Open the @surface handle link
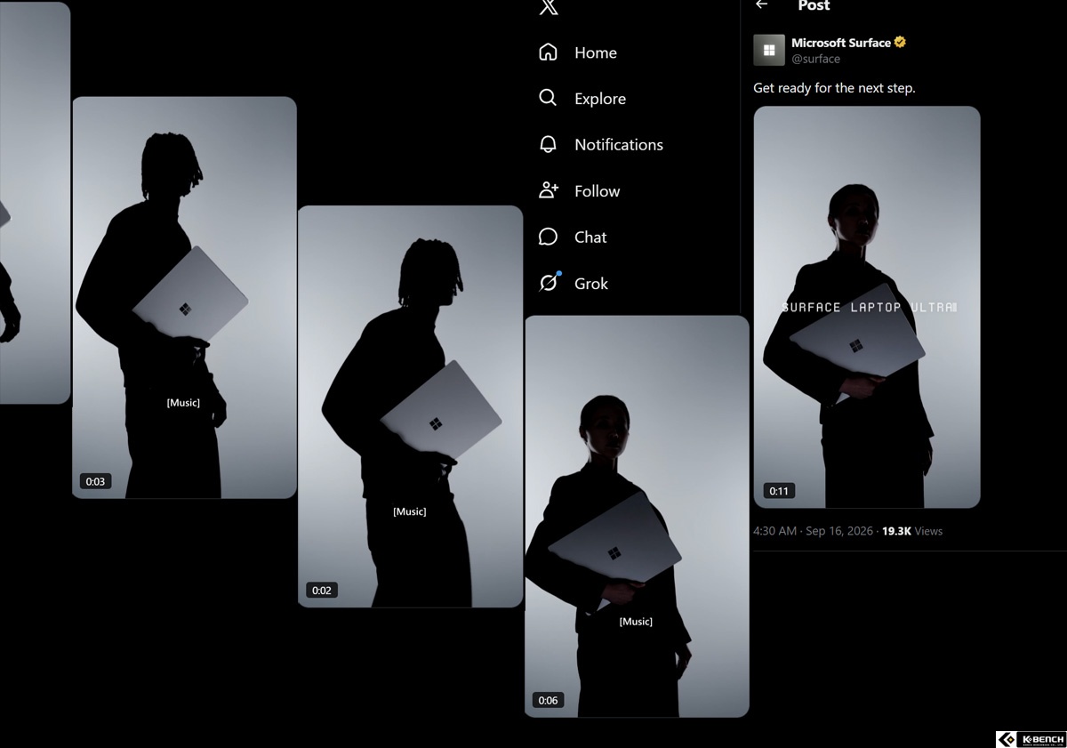1067x748 pixels. [815, 59]
